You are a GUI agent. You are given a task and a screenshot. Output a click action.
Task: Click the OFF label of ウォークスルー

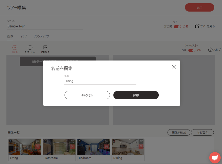pos(184,50)
